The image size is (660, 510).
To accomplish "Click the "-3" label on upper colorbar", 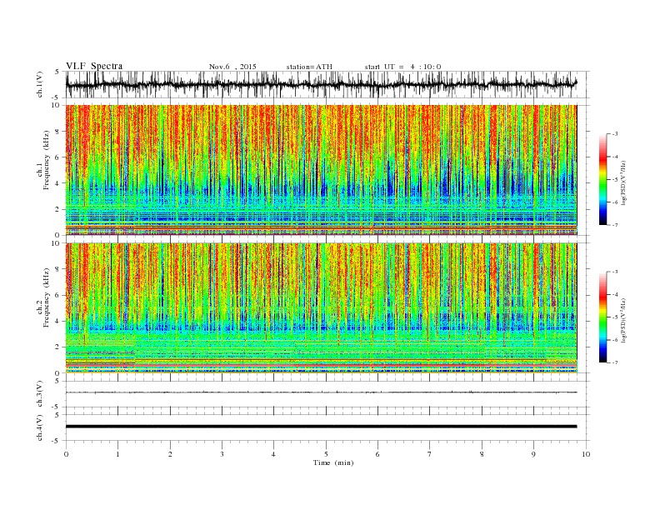I will coord(614,134).
